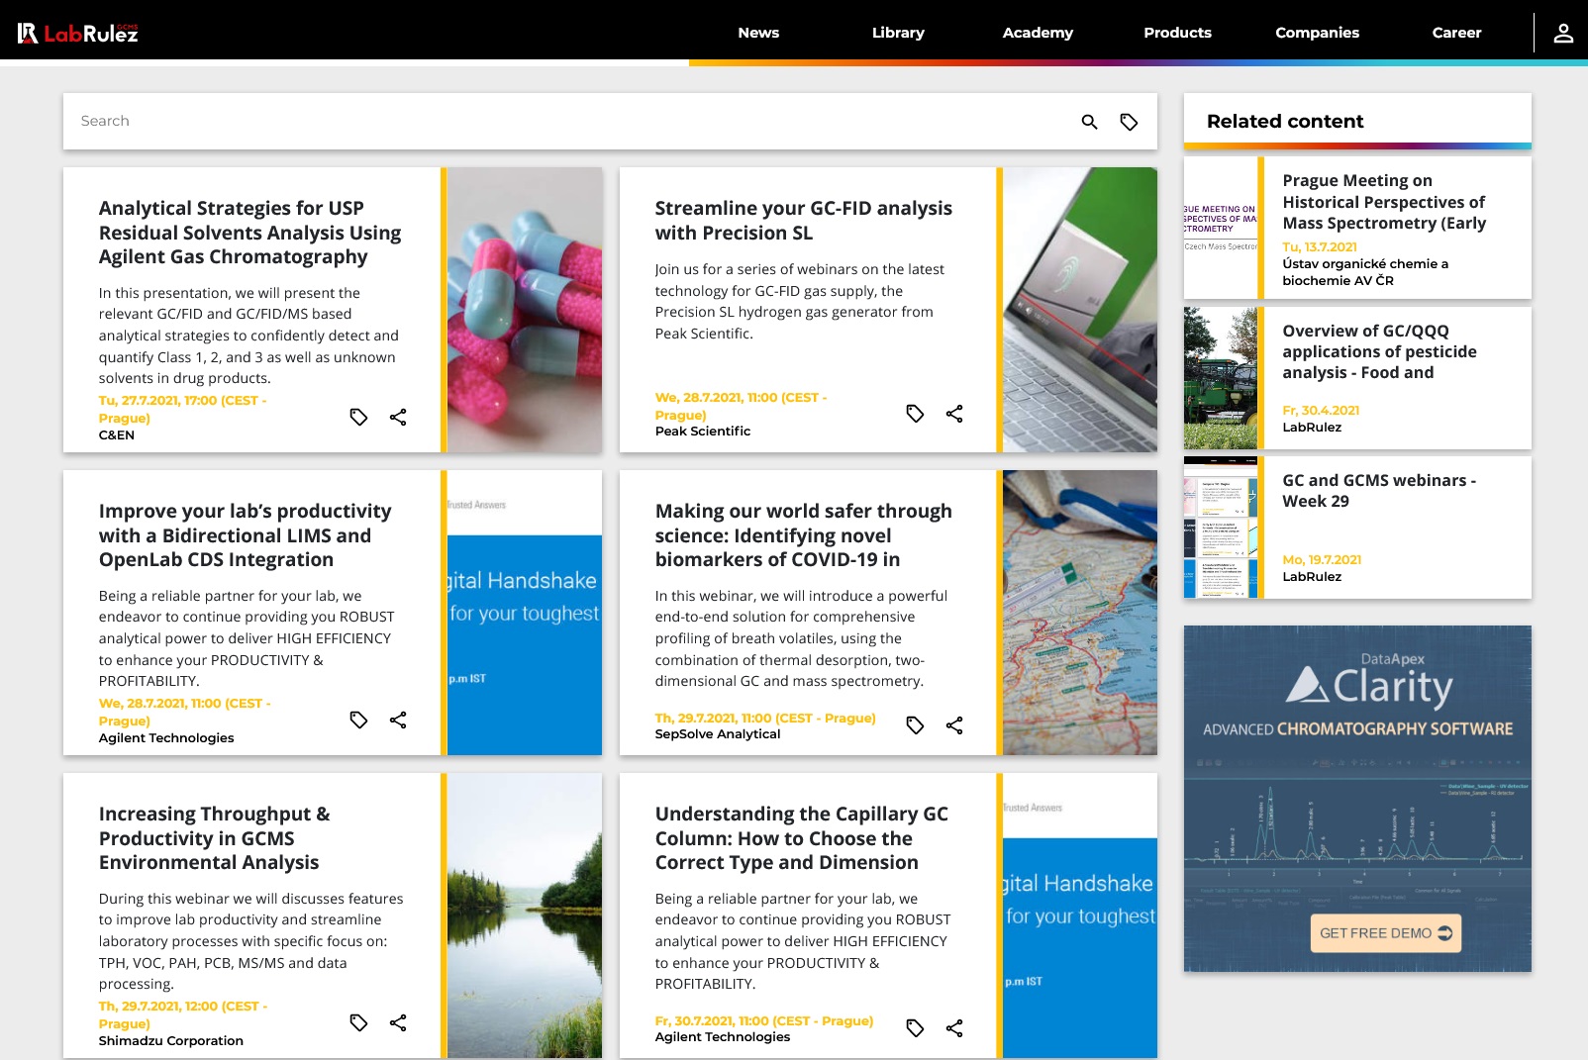
Task: Share the GCMS Environmental Analysis webinar
Action: click(398, 1022)
